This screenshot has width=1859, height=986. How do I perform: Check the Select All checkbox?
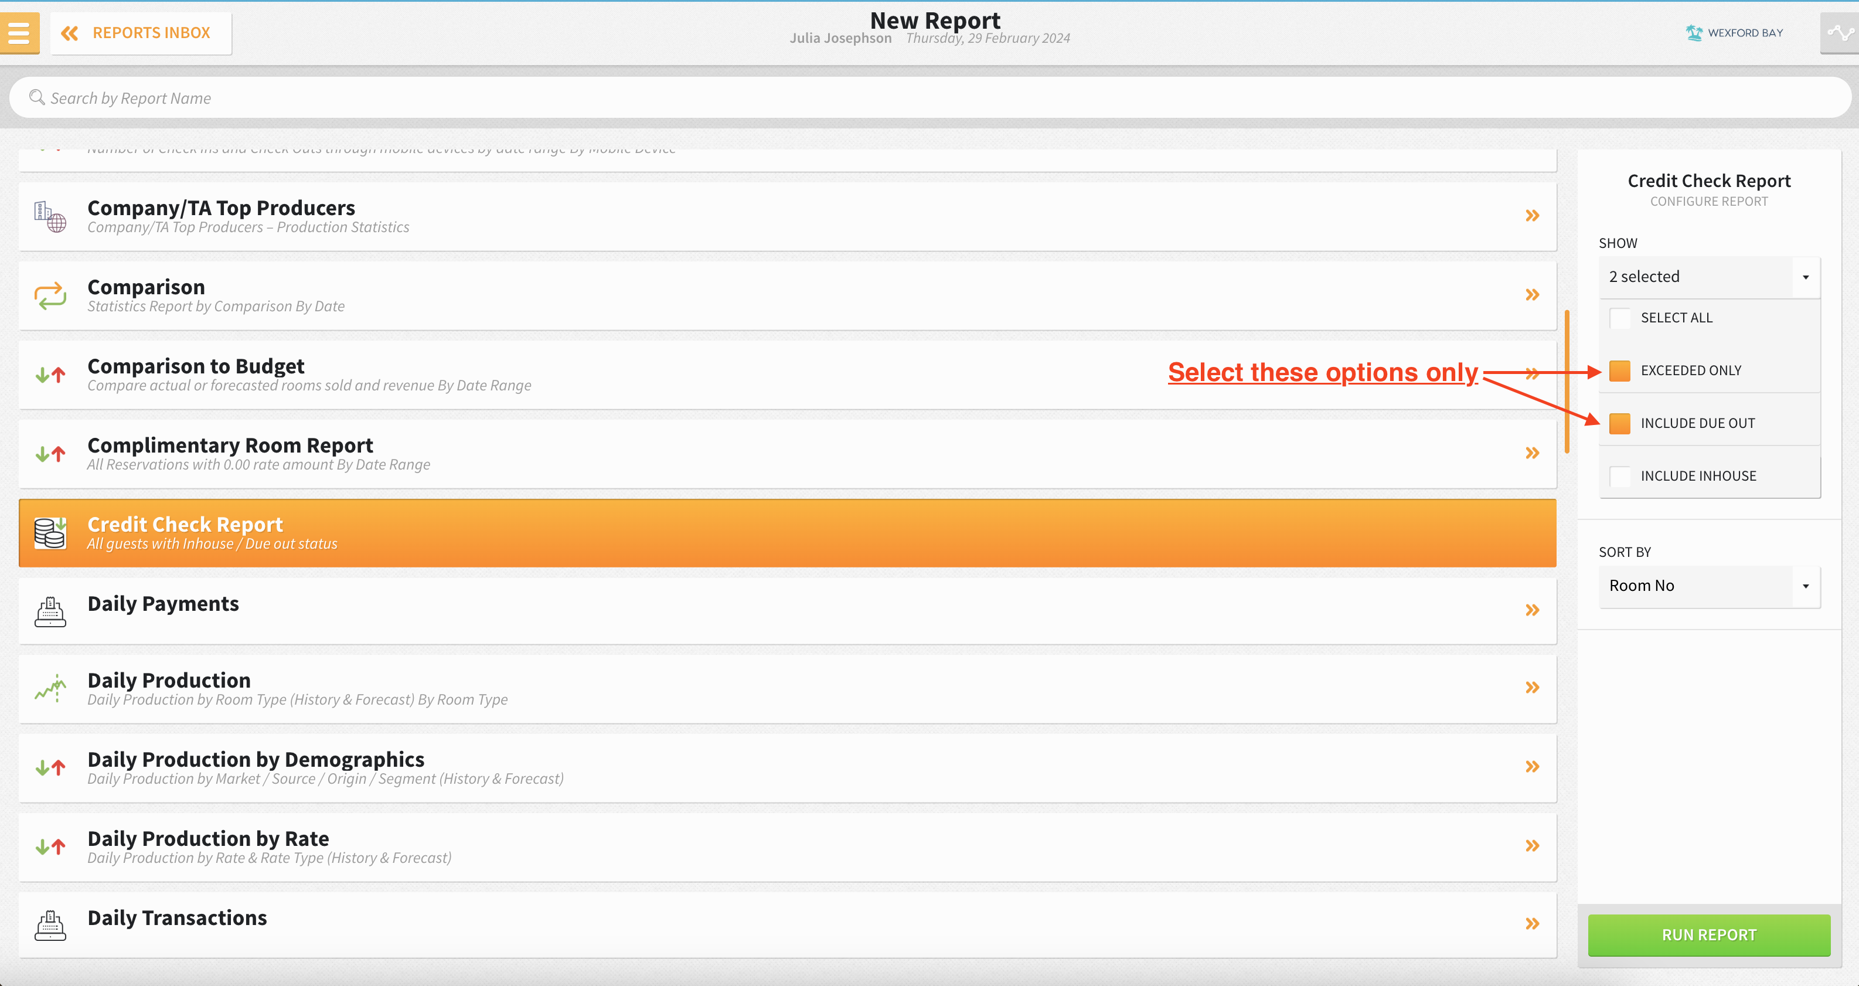tap(1619, 318)
